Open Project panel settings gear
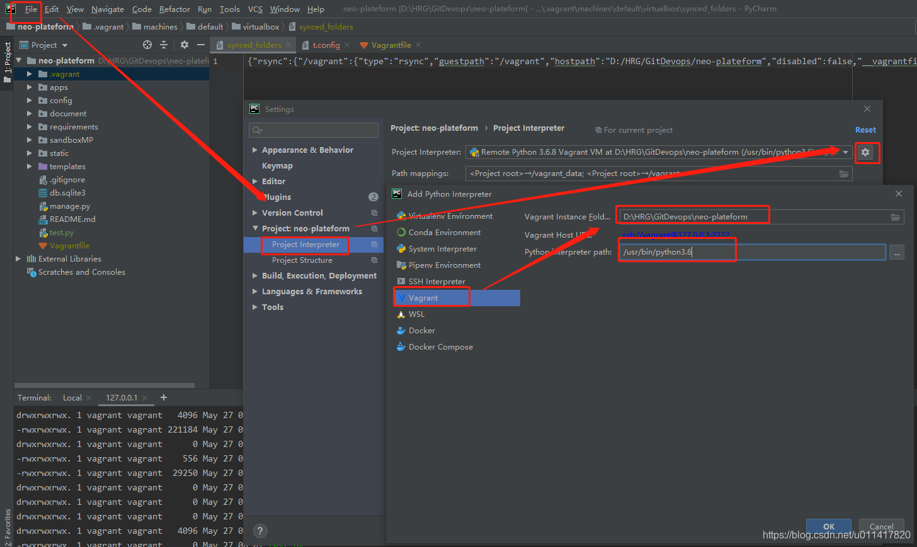This screenshot has width=917, height=547. (185, 45)
